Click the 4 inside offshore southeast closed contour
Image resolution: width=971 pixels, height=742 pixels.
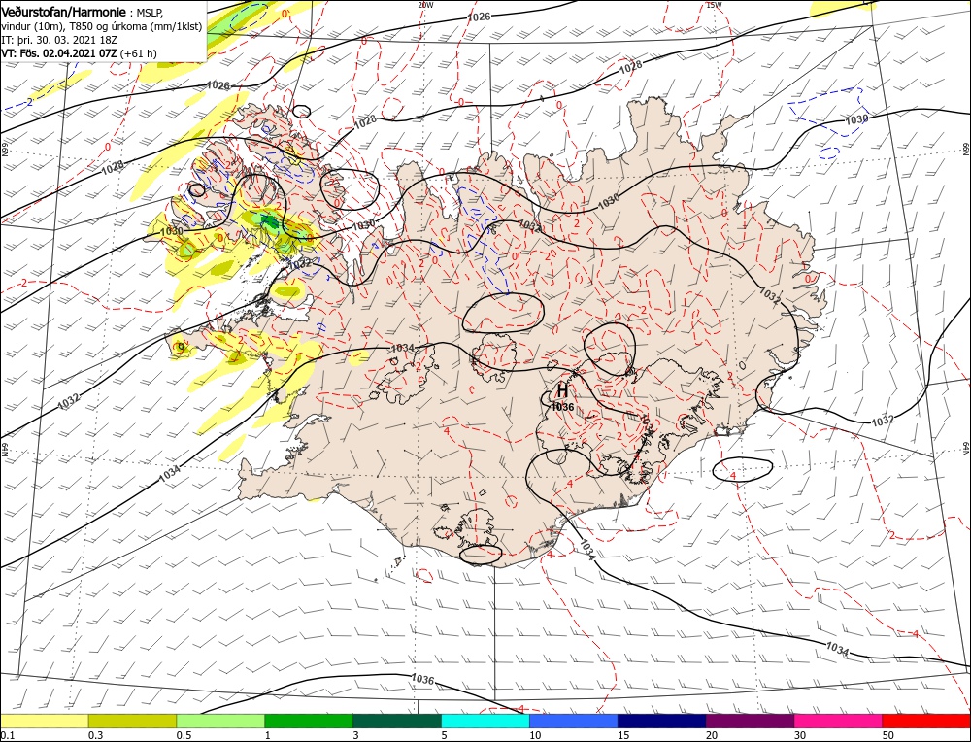[732, 475]
